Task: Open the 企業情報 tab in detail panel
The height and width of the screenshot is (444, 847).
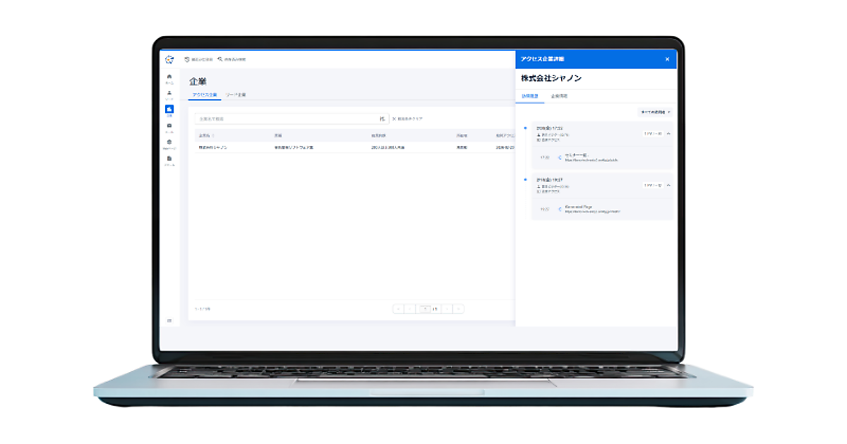Action: 559,95
